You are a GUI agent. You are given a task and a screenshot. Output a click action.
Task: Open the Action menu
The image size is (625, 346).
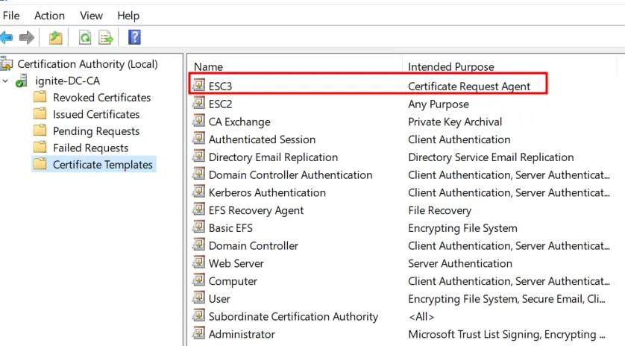click(x=49, y=15)
